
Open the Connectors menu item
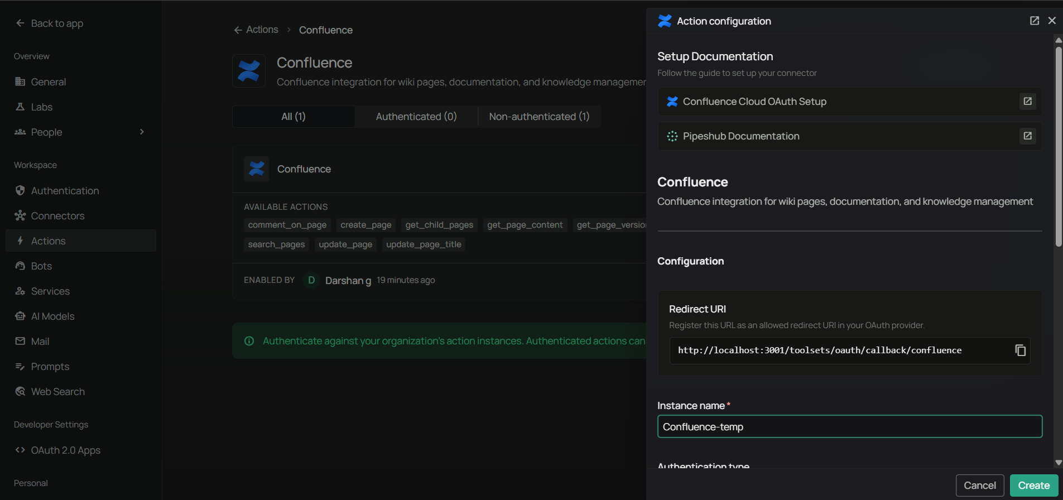click(x=81, y=215)
